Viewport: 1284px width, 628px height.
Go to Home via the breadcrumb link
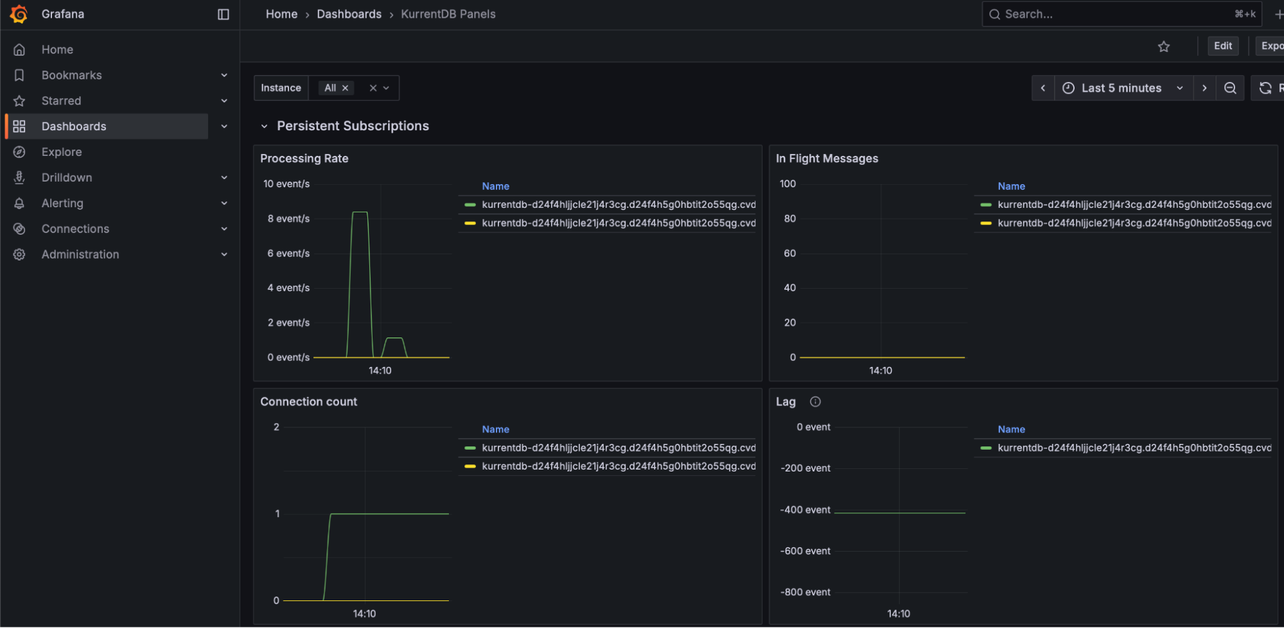[281, 13]
